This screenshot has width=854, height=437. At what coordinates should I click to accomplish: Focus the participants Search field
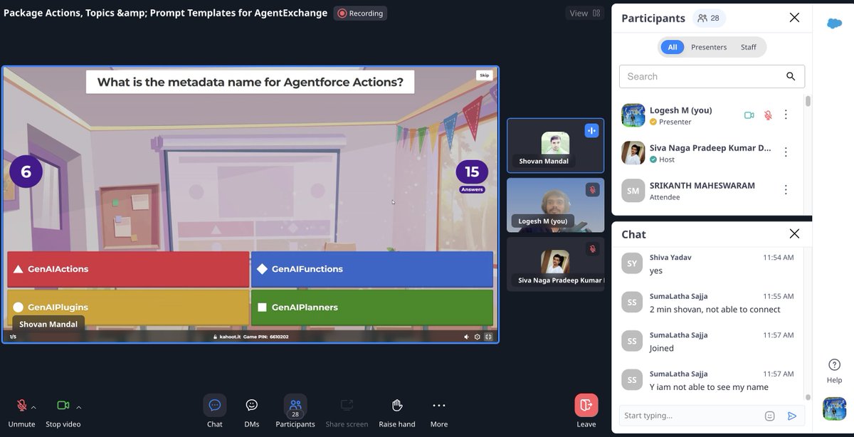(x=712, y=76)
